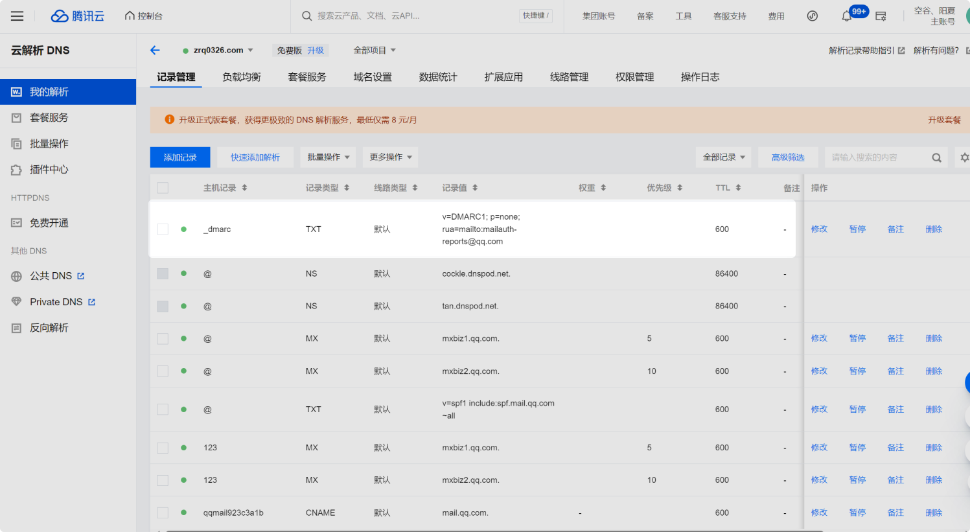Click the magnifier icon in records search box

936,157
